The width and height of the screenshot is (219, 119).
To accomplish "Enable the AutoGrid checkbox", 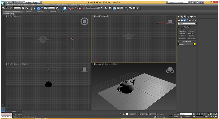I will [182, 29].
